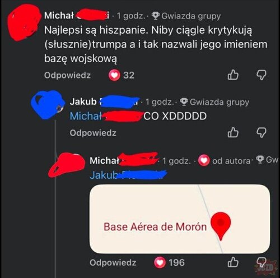
Task: Click Odpowiedz under the map reply
Action: pos(113,262)
